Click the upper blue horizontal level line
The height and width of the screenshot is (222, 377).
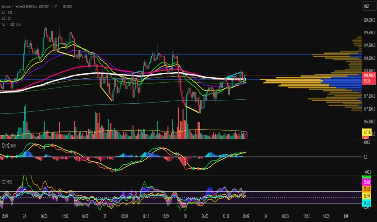(x=180, y=55)
